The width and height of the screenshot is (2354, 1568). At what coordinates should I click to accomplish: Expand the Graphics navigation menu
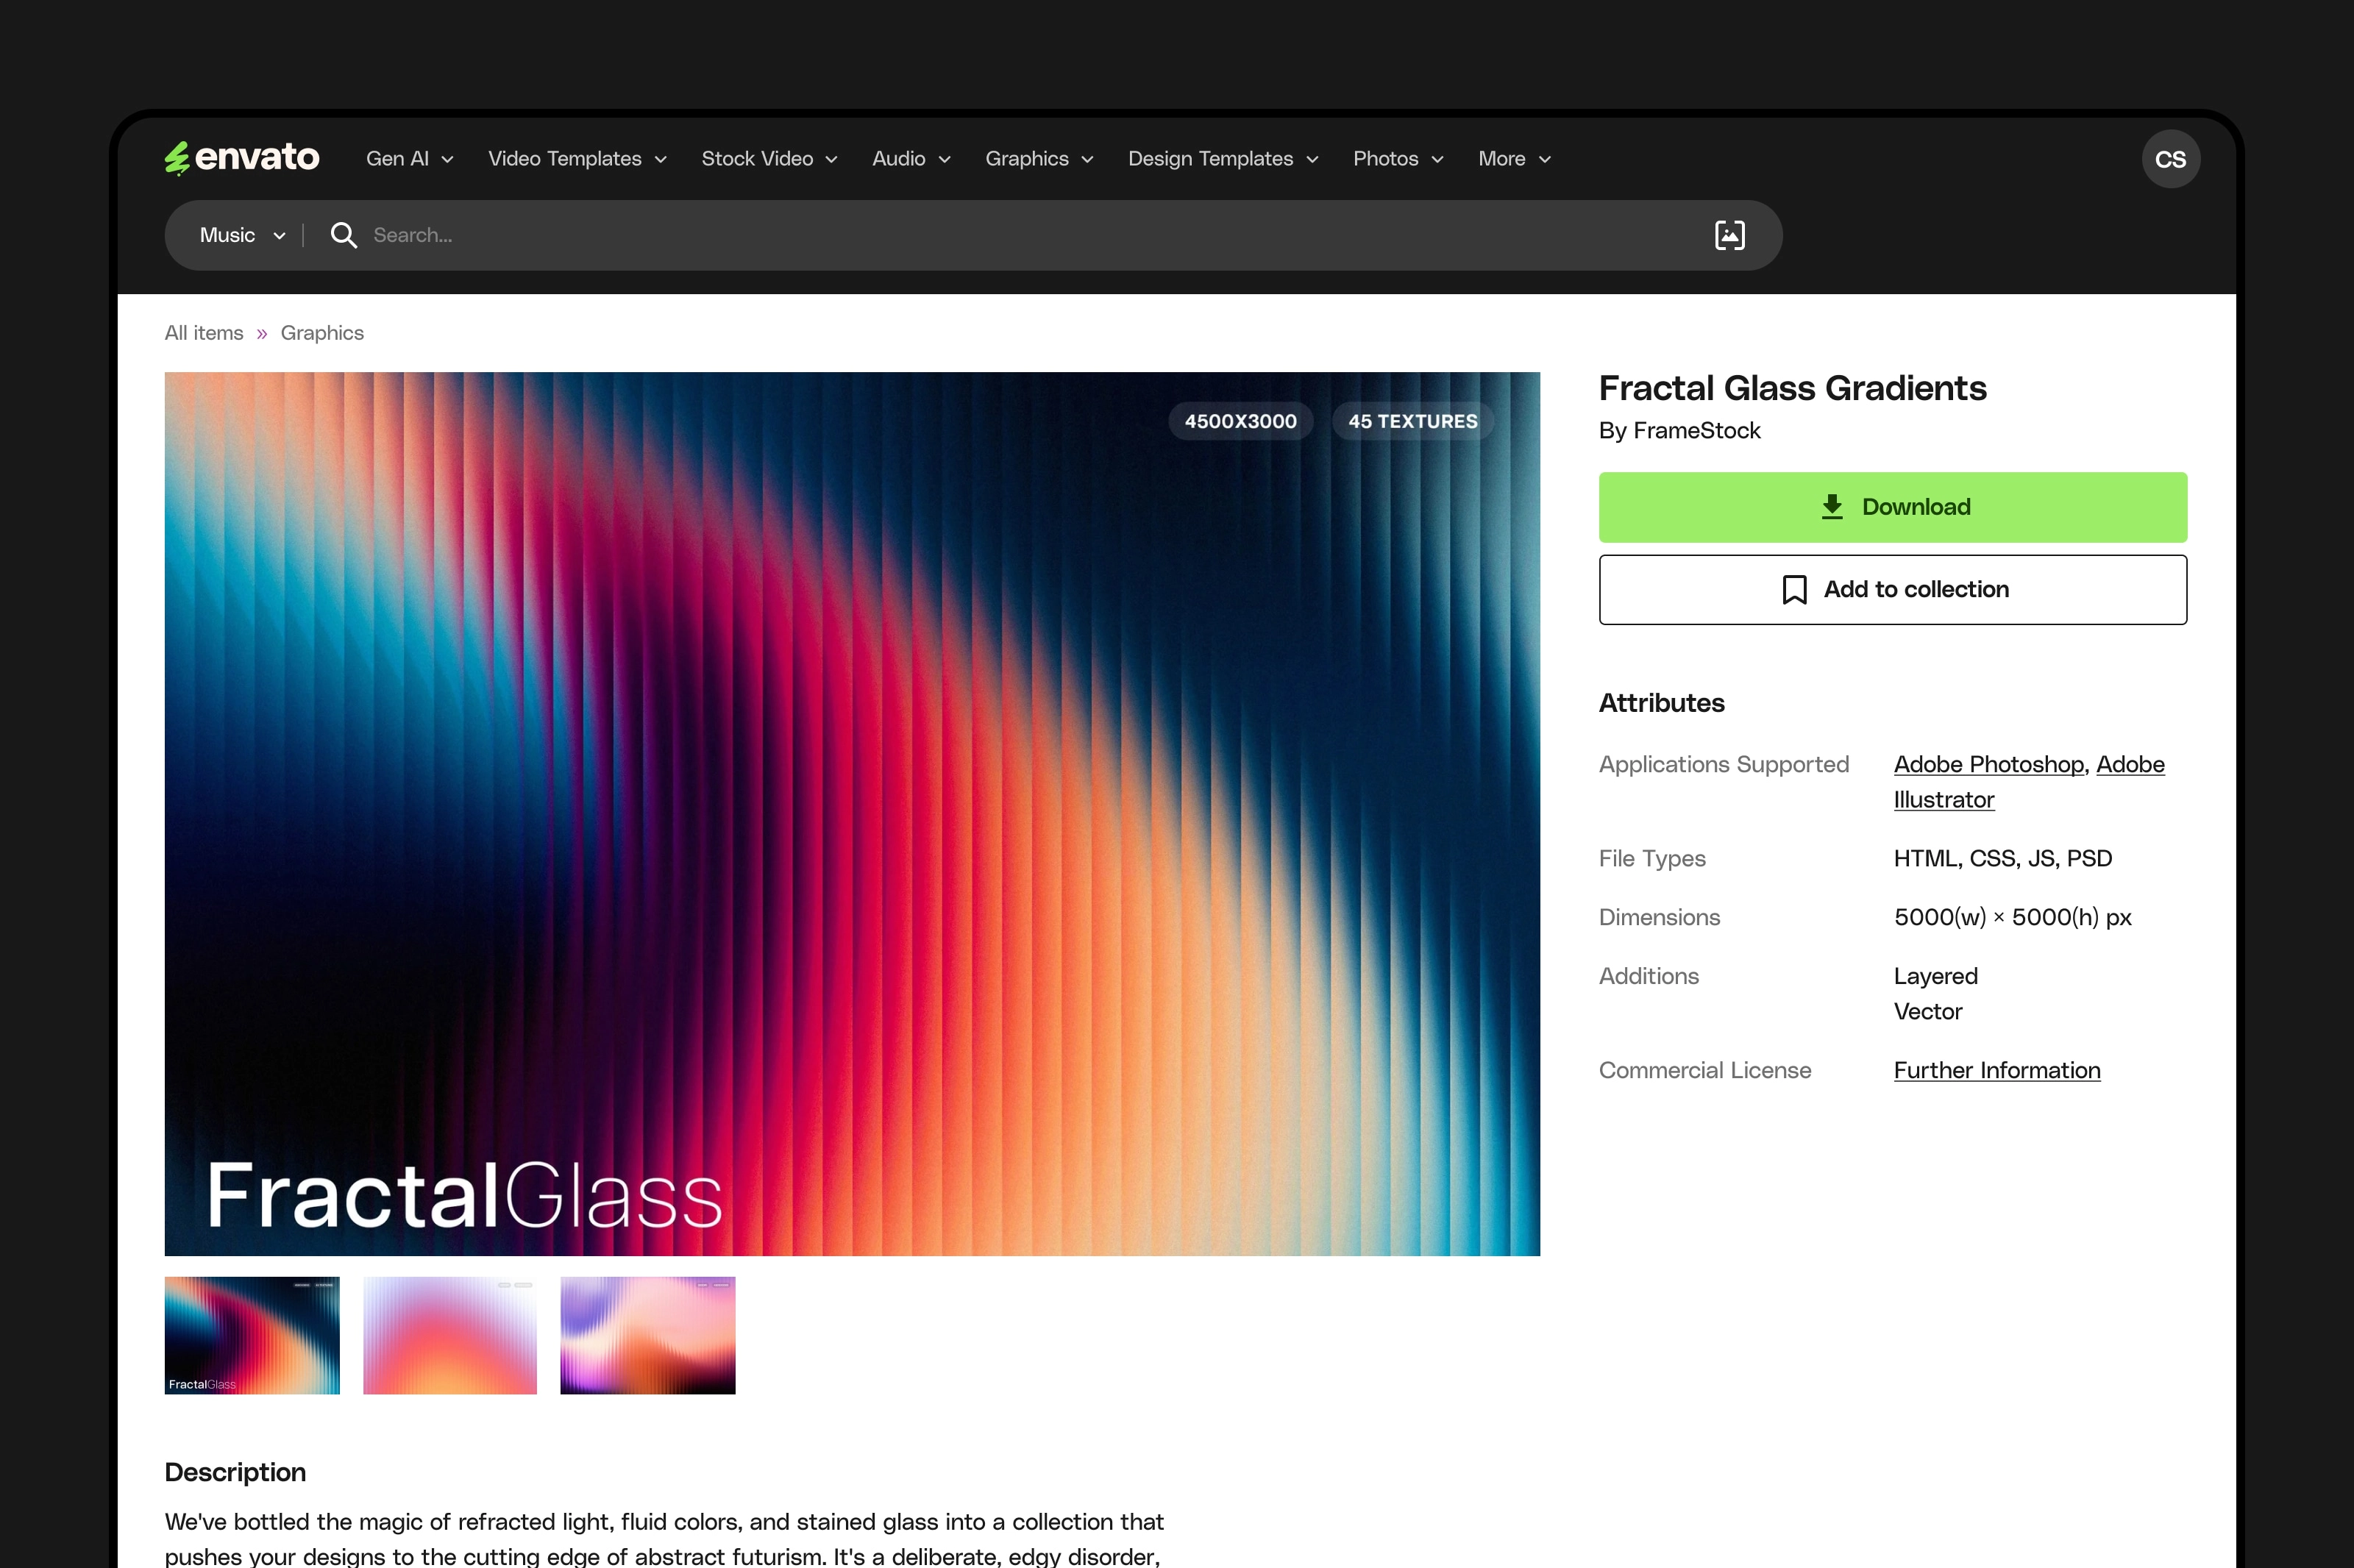(1038, 159)
